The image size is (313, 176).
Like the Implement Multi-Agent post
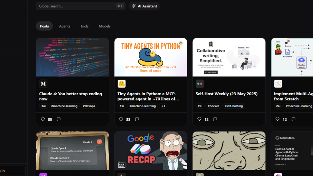[x=277, y=119]
